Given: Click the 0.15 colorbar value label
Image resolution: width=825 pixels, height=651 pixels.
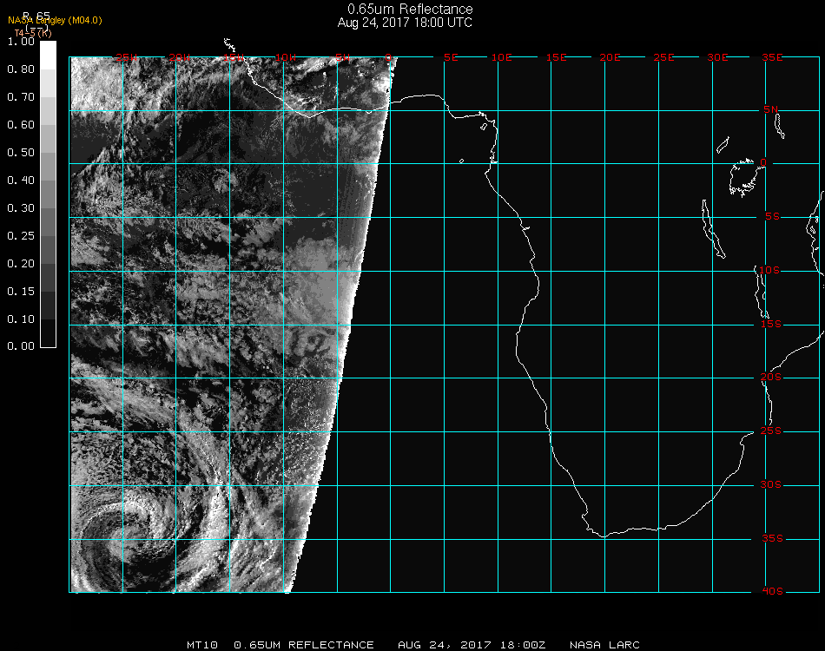Looking at the screenshot, I should click(x=21, y=292).
